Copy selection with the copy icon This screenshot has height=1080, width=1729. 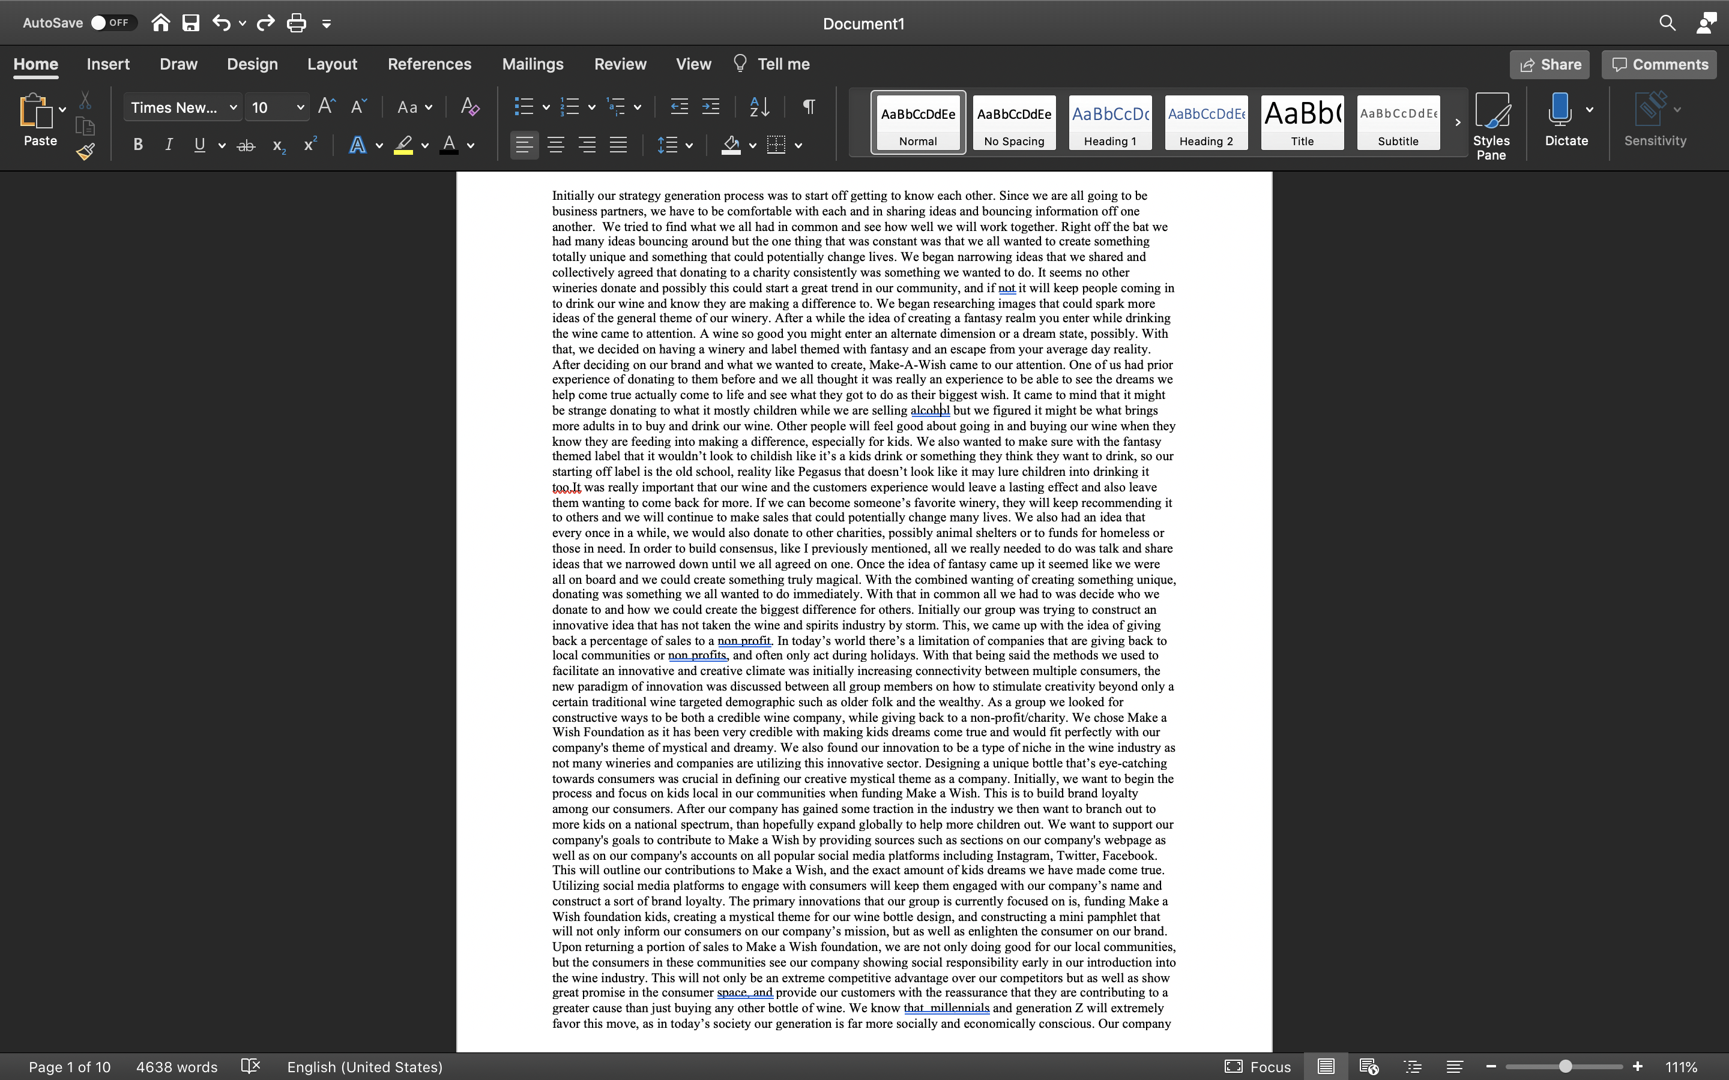pyautogui.click(x=85, y=127)
